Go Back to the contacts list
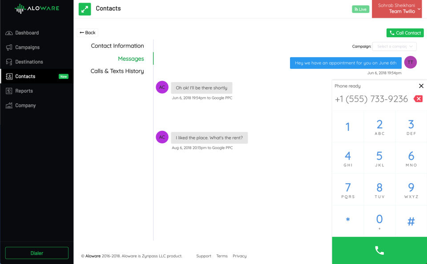 tap(88, 32)
